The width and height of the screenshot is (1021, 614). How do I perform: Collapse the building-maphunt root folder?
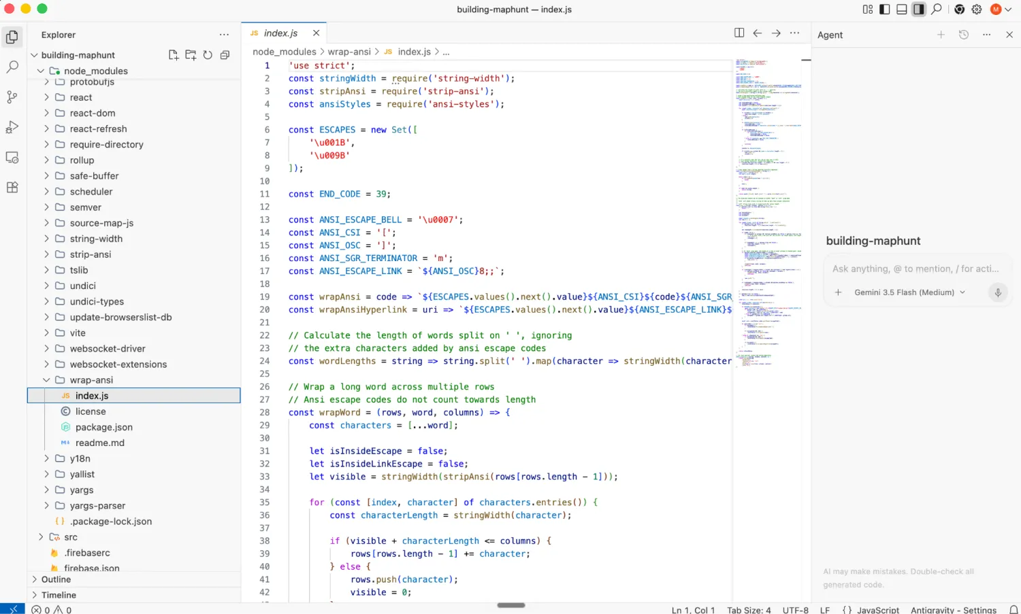(34, 55)
